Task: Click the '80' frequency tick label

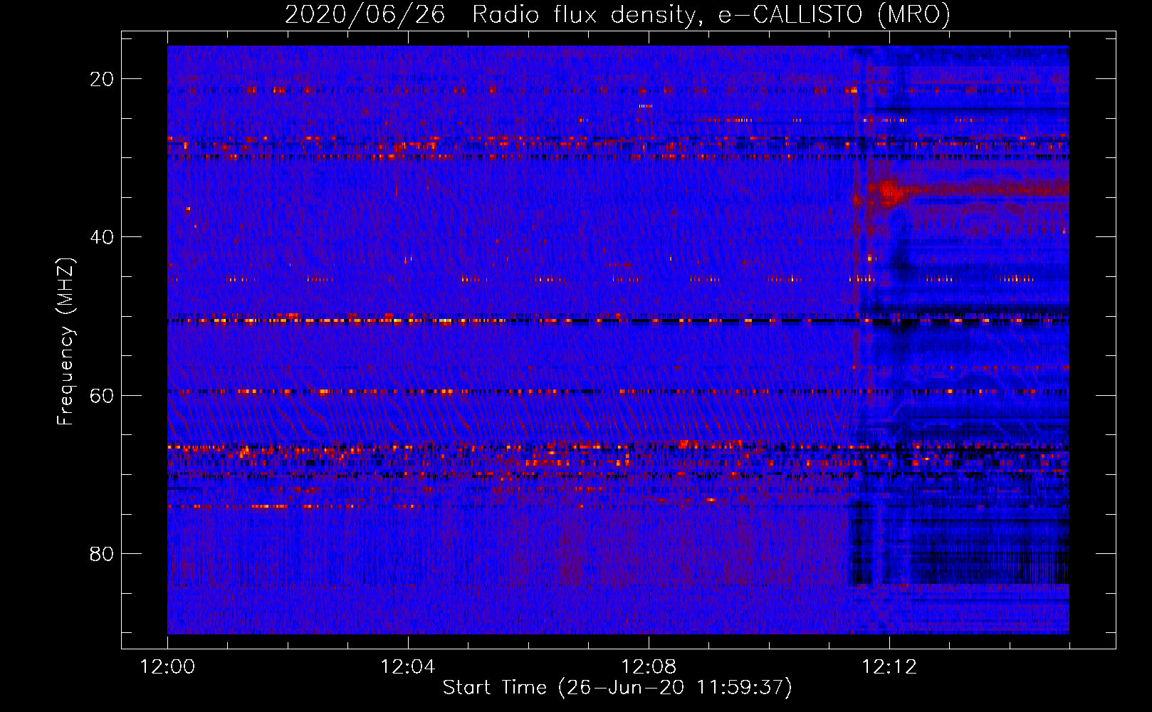Action: 102,554
